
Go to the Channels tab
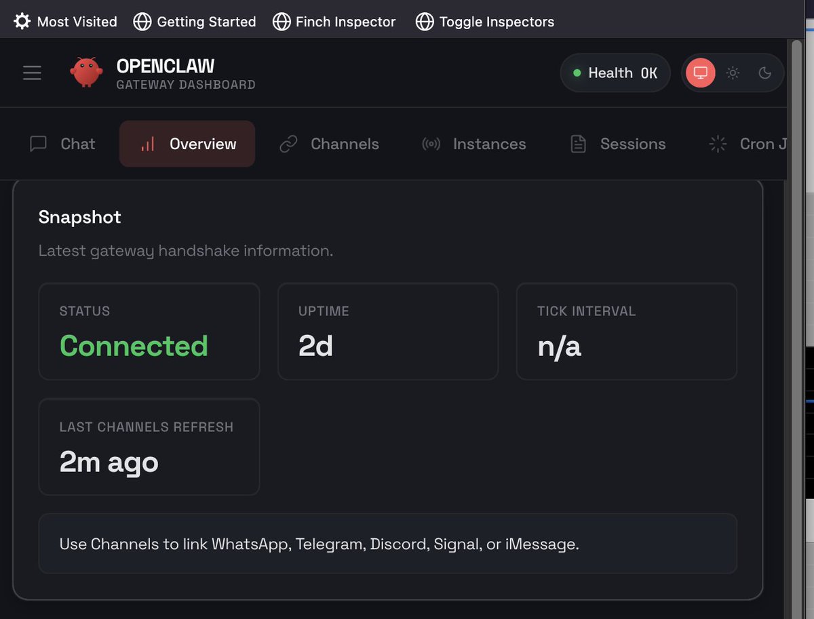pos(330,144)
